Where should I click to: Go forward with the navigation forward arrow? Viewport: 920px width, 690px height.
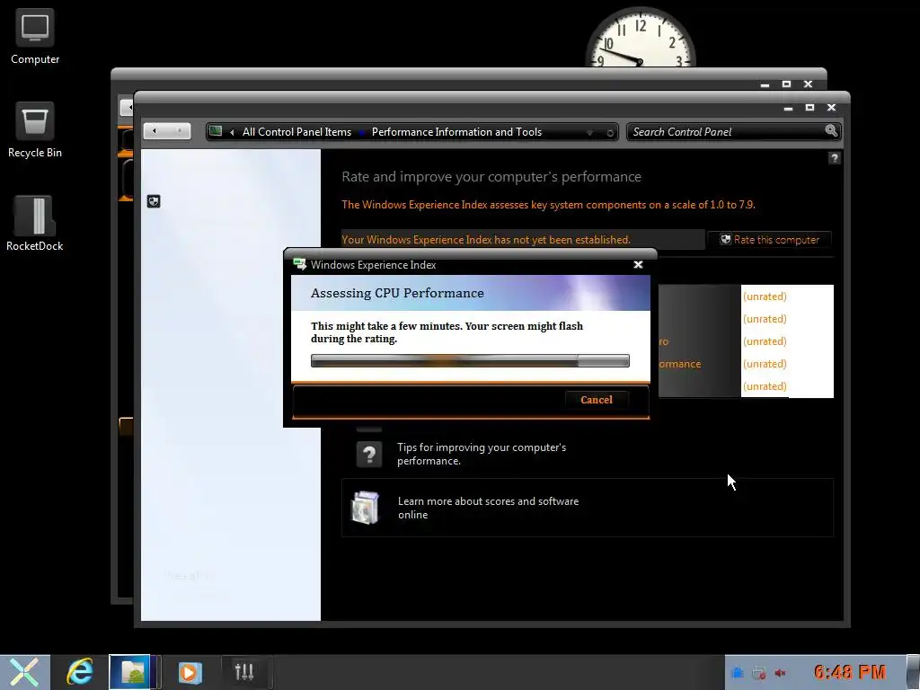(179, 131)
